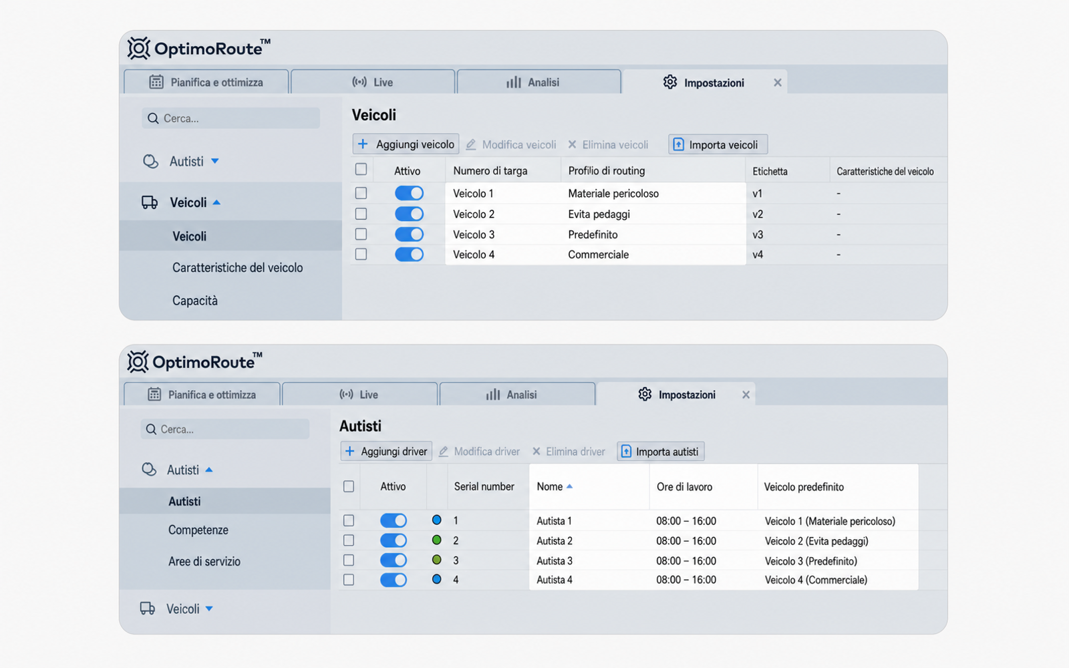This screenshot has height=668, width=1069.
Task: Click the plus icon of Aggiungi driver
Action: coord(349,452)
